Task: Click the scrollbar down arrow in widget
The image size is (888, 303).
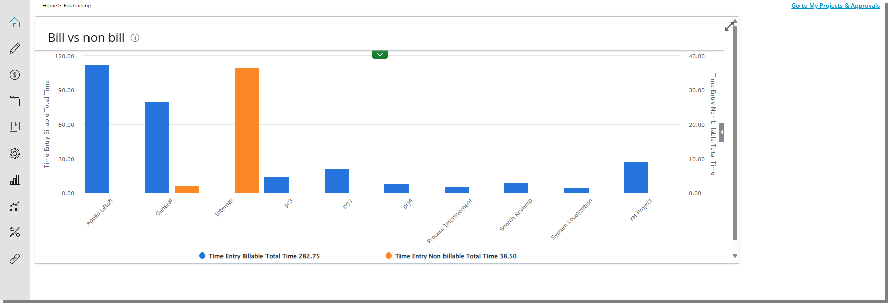Action: (735, 256)
